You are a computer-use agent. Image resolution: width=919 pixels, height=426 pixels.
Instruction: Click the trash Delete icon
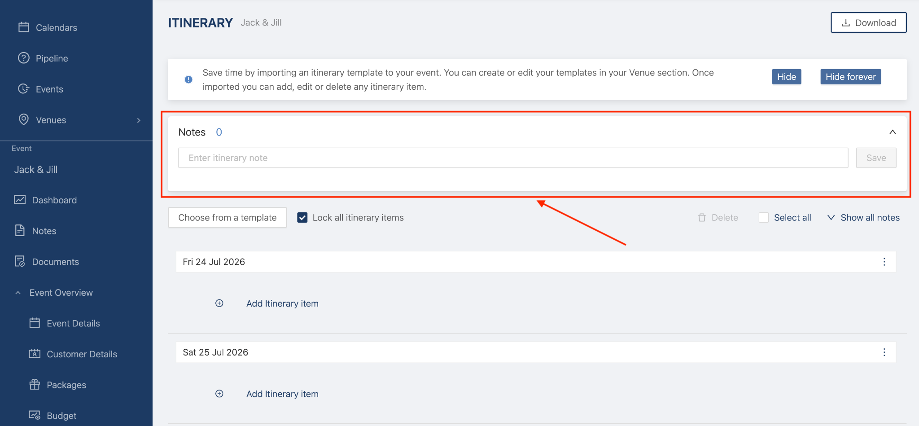click(x=702, y=218)
